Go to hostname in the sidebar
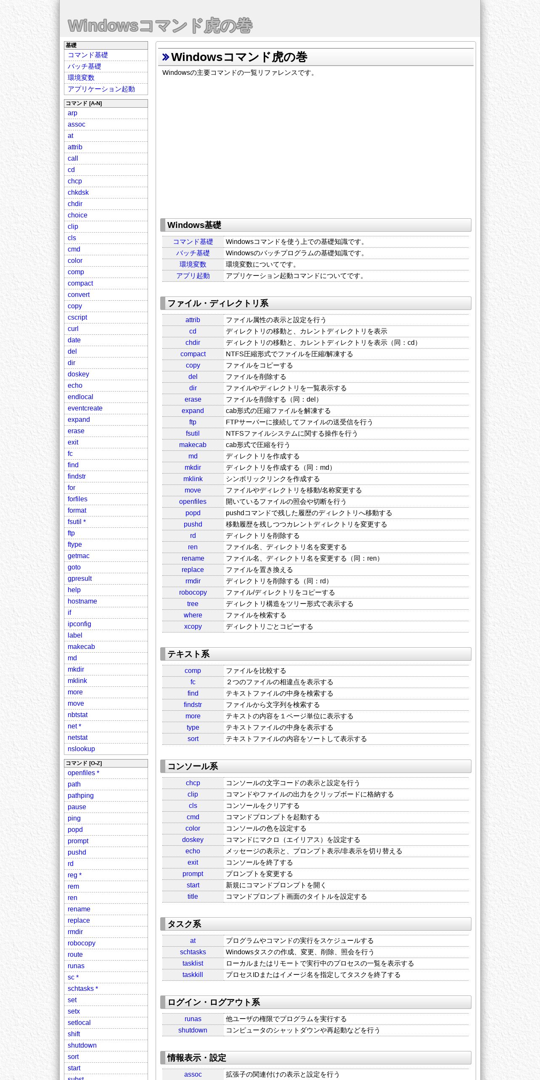 click(x=82, y=601)
